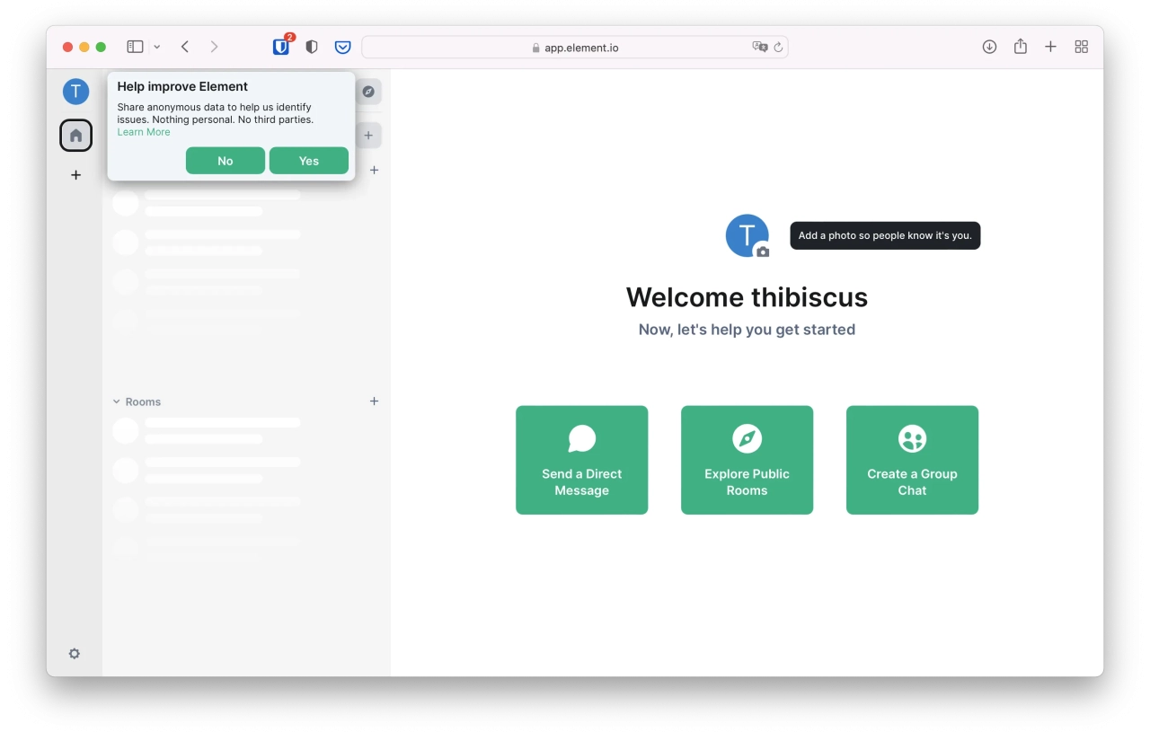Click the app.element.io address bar
The image size is (1150, 732).
point(575,48)
